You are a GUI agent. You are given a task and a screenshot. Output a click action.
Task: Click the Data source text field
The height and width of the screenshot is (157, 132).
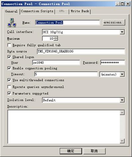(x=81, y=52)
